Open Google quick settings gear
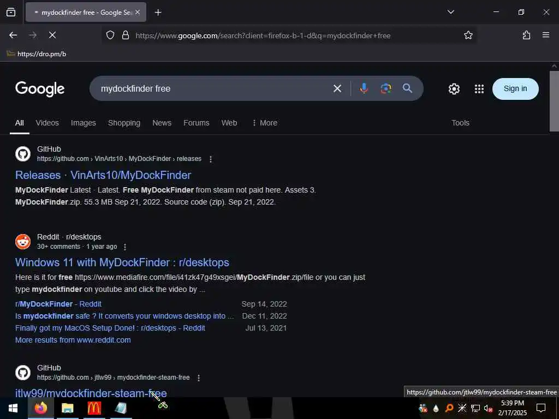Image resolution: width=559 pixels, height=419 pixels. tap(454, 89)
